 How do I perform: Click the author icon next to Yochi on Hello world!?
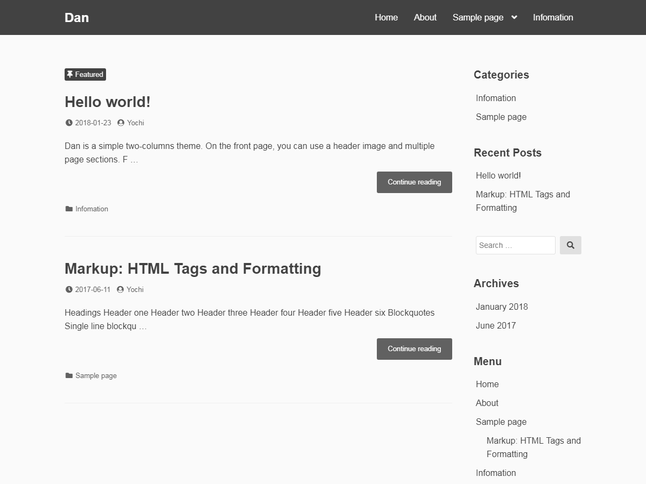coord(122,123)
